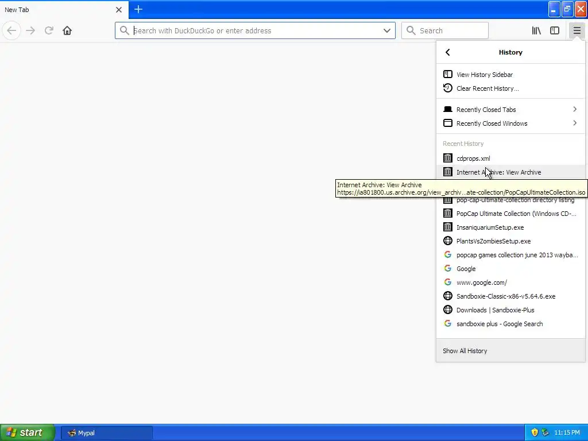
Task: Click the back navigation arrow in toolbar
Action: pyautogui.click(x=11, y=30)
